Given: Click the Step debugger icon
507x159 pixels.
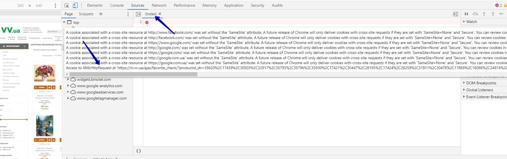Looking at the screenshot, I should [501, 14].
